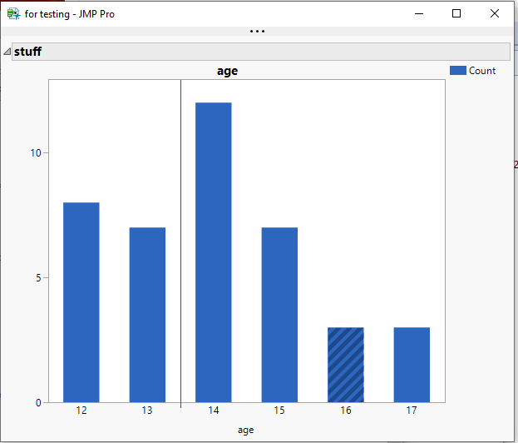Click the bar for age 12

point(81,302)
